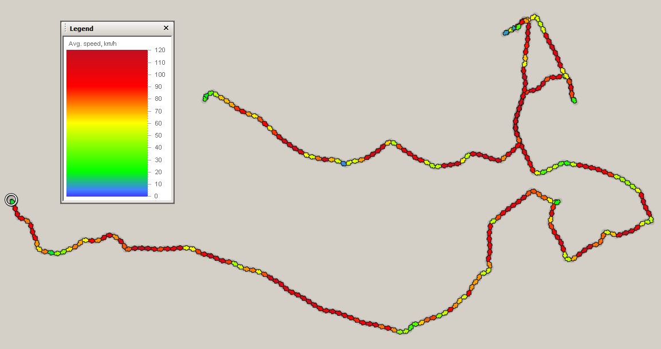This screenshot has width=661, height=349.
Task: Click the "Avg. speed, km/h" label
Action: click(92, 44)
